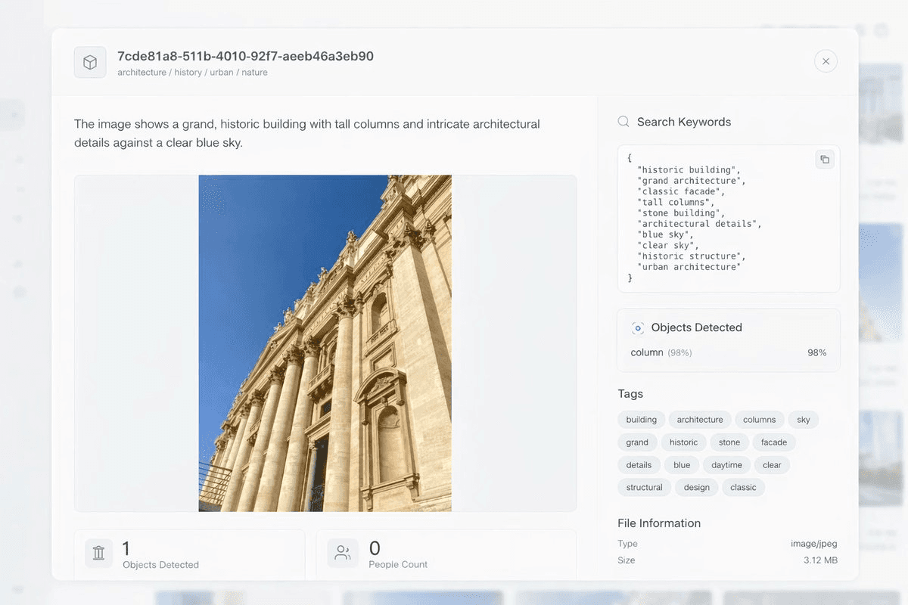Click the cube icon beside the file ID

(x=90, y=62)
